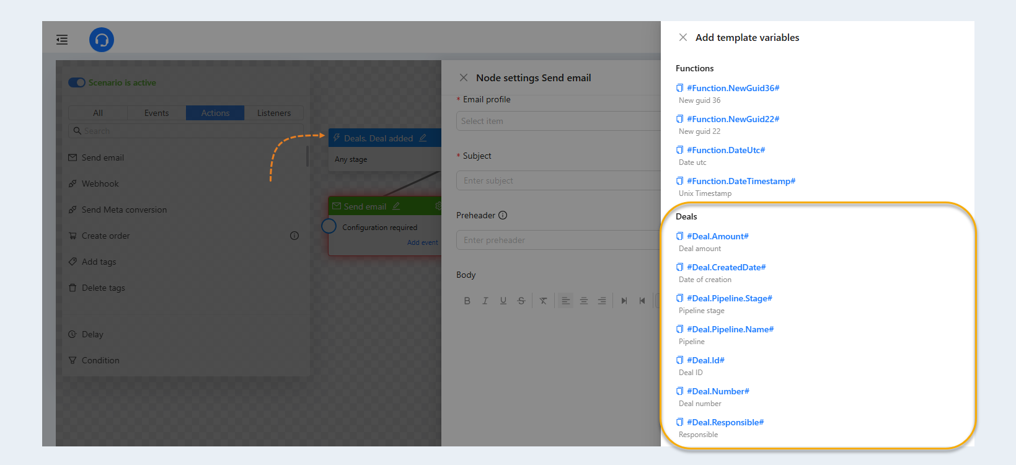Focus the actions Search field
This screenshot has width=1016, height=465.
click(186, 131)
